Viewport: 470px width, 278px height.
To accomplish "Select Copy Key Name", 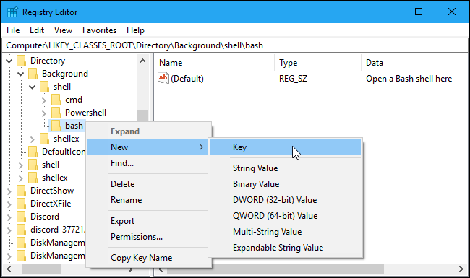I will pos(149,258).
